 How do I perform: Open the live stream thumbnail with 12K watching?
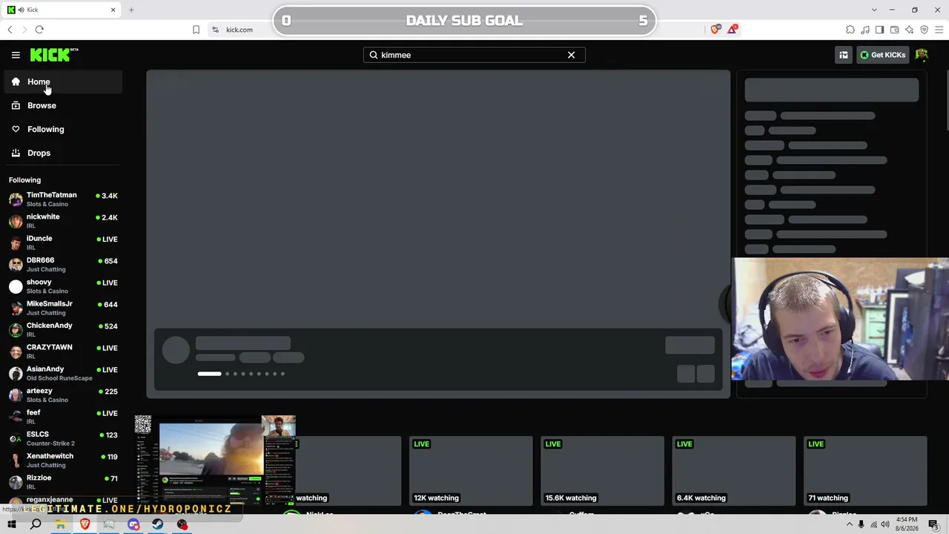(471, 471)
